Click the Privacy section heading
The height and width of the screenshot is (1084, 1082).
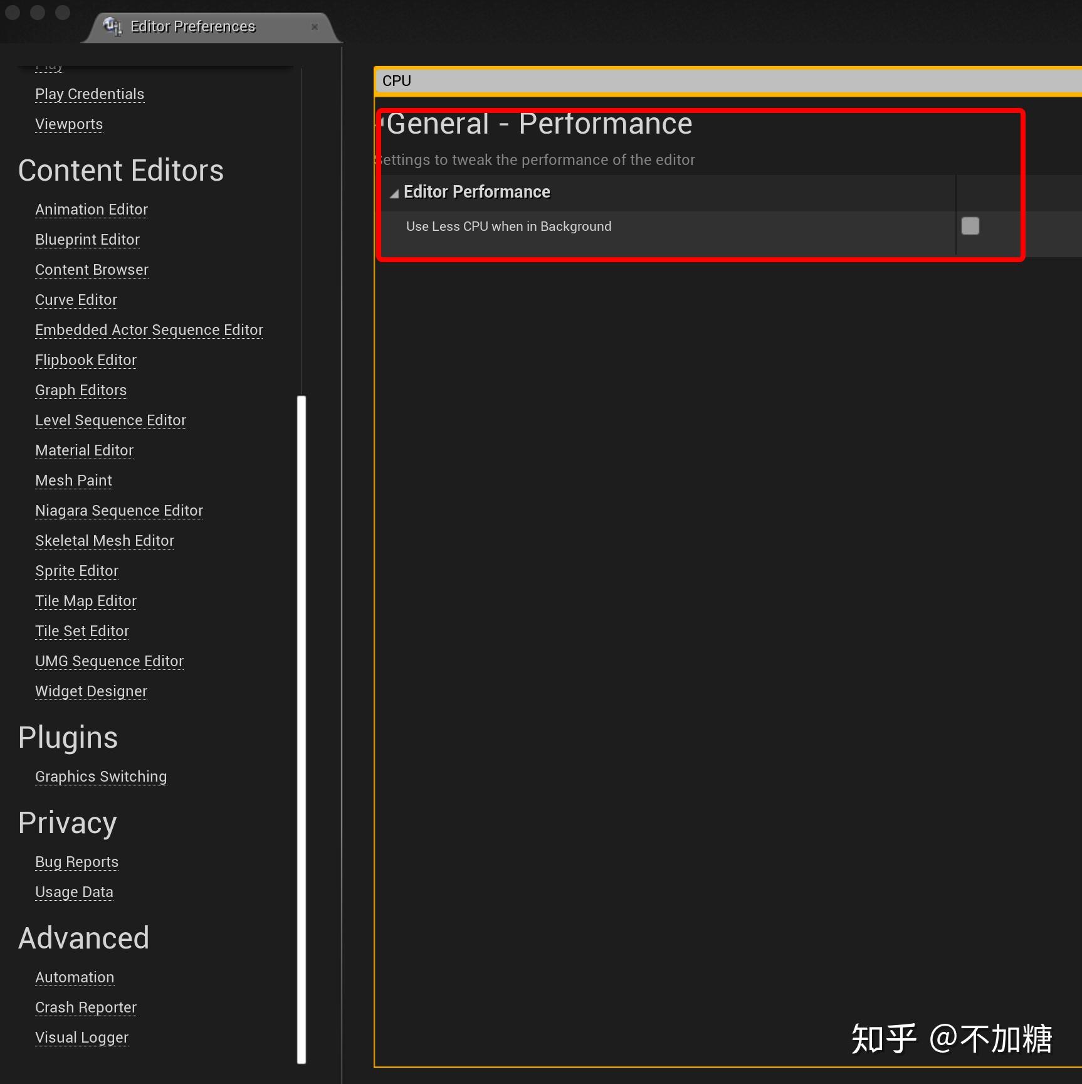[68, 823]
